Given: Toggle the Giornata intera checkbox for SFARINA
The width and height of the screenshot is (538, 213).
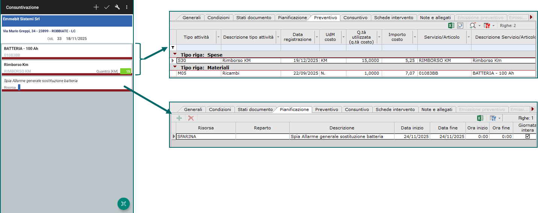Looking at the screenshot, I should pyautogui.click(x=527, y=136).
